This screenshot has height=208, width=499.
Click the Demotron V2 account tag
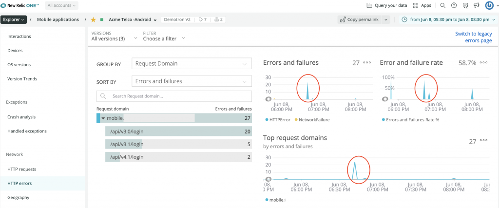tap(177, 19)
